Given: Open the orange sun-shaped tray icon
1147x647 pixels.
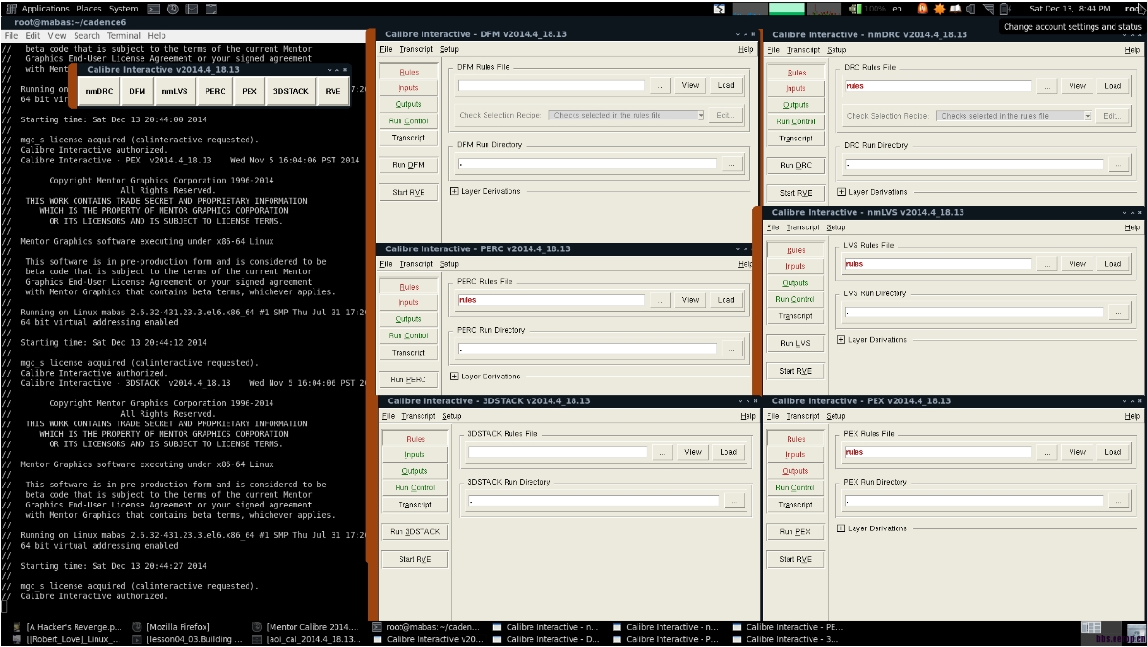Looking at the screenshot, I should point(940,9).
